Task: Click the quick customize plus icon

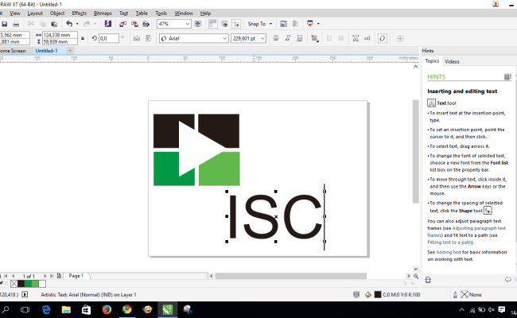Action: (x=400, y=38)
